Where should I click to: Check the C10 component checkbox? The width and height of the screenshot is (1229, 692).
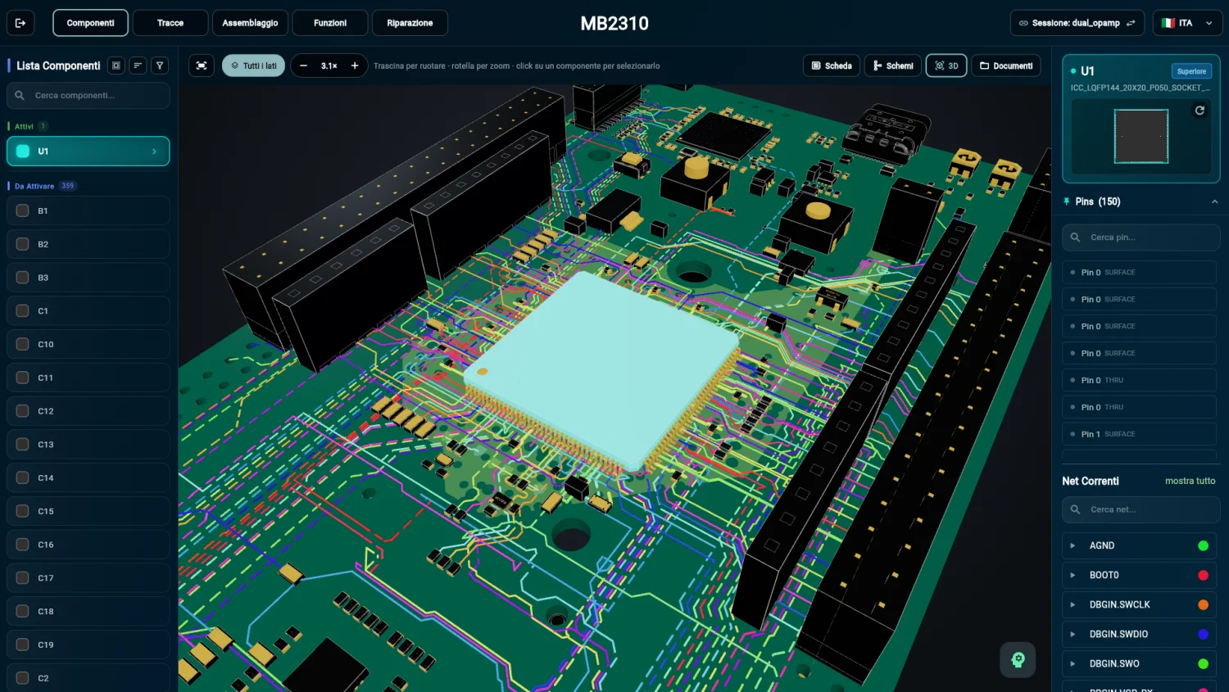[x=23, y=344]
